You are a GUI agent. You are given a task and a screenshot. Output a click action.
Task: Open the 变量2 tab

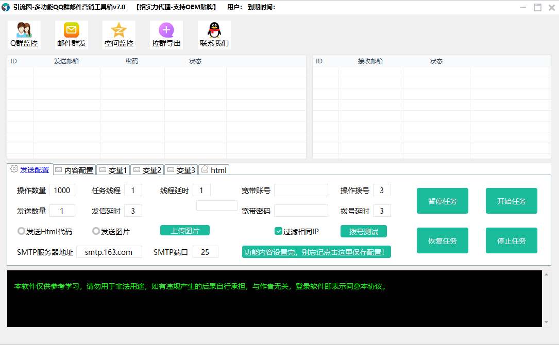(147, 170)
